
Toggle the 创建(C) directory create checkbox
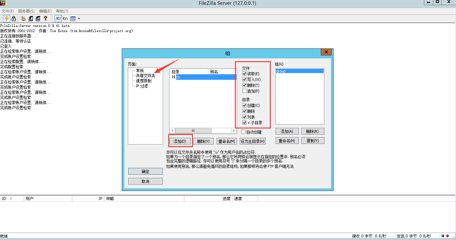pyautogui.click(x=245, y=105)
